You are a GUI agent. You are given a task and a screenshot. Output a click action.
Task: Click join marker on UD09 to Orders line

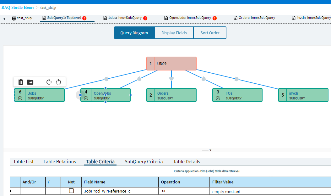click(x=171, y=79)
